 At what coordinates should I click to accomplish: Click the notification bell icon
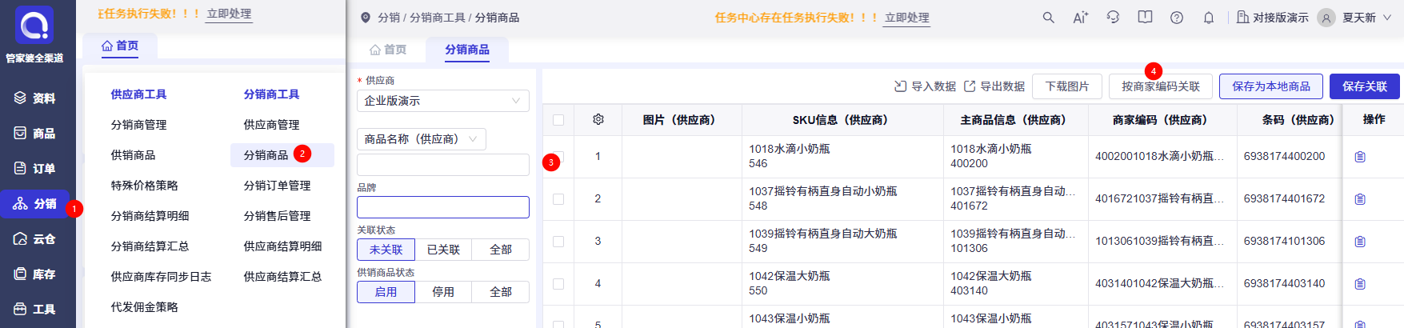[x=1209, y=18]
